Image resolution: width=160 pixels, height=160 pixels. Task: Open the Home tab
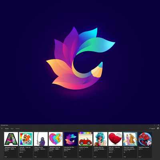coord(7,129)
